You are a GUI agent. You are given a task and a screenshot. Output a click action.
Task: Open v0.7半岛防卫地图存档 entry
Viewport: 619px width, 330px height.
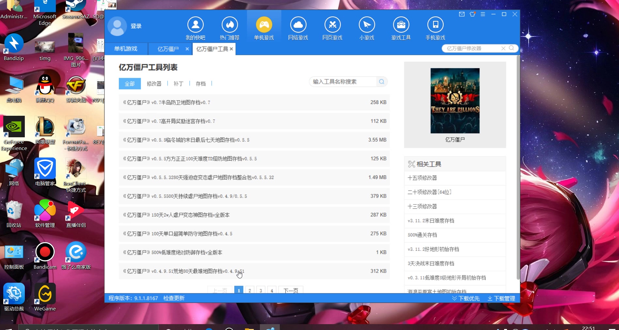click(x=254, y=102)
